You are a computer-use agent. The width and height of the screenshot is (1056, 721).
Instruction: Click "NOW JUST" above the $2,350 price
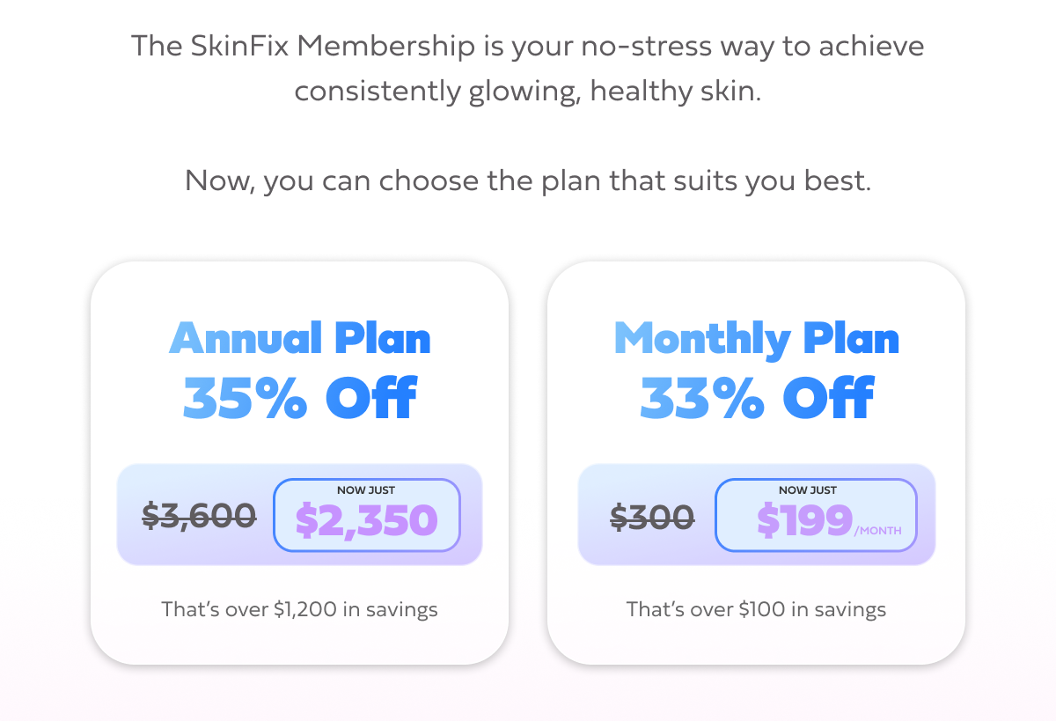click(x=366, y=490)
